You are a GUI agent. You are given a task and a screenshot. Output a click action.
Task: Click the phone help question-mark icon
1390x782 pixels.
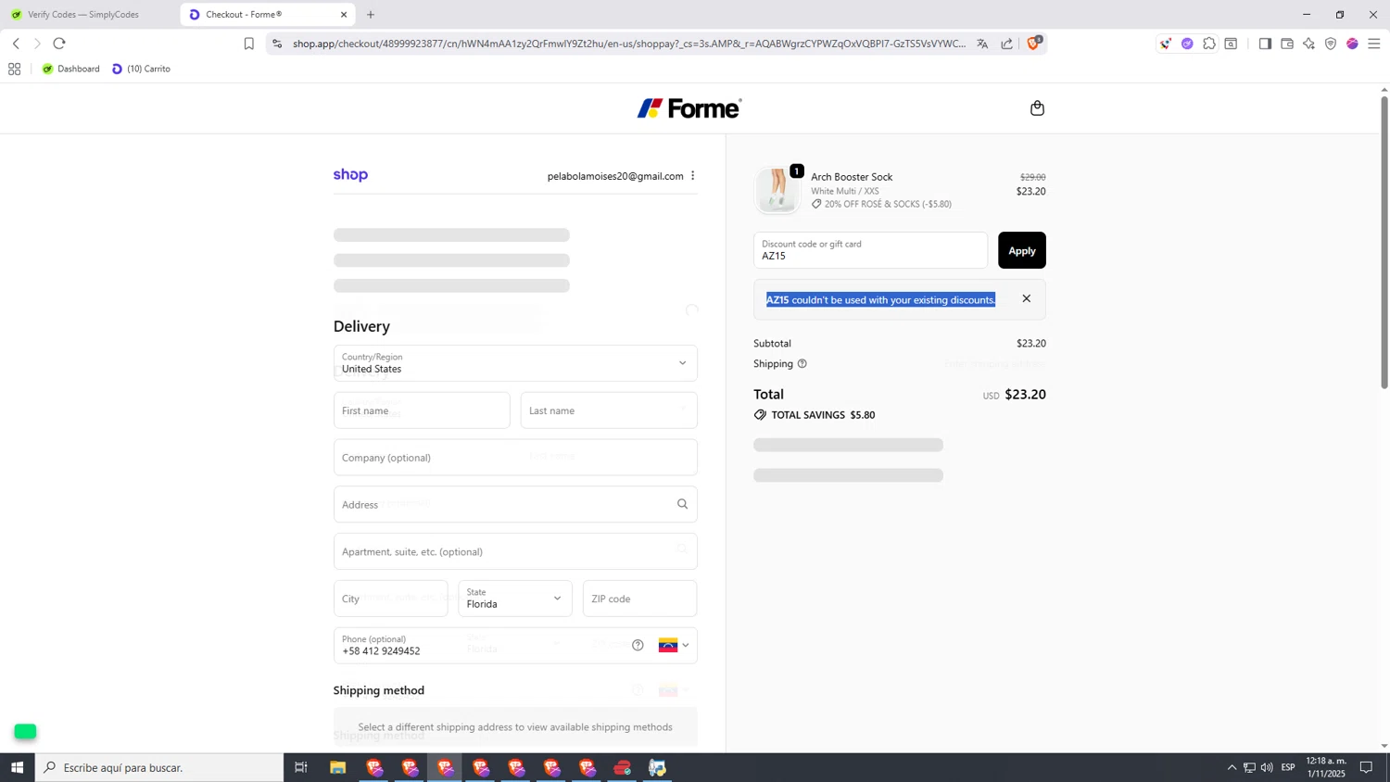pos(638,646)
